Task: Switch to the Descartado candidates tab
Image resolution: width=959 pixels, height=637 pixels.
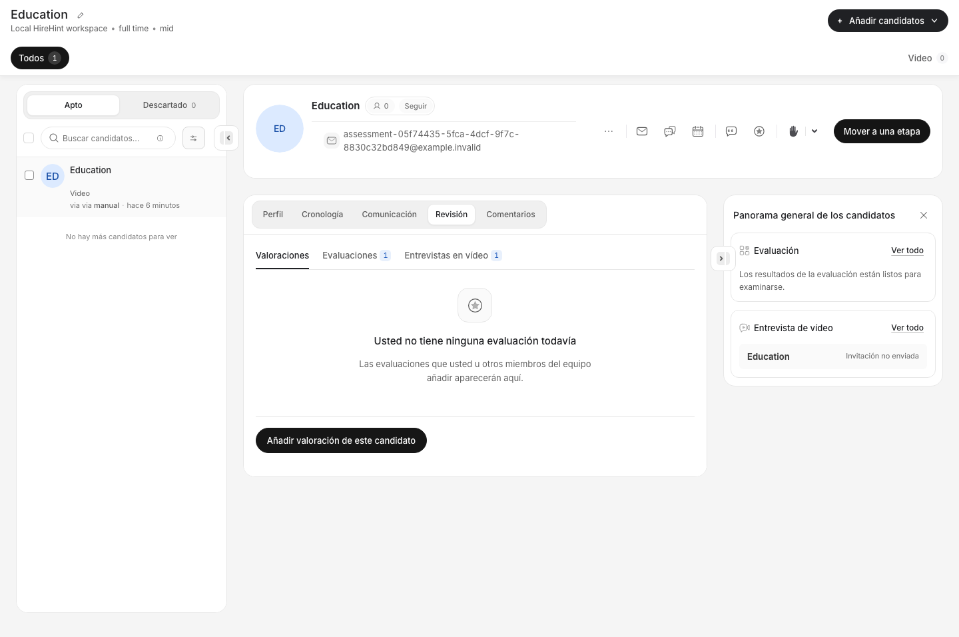Action: coord(169,105)
